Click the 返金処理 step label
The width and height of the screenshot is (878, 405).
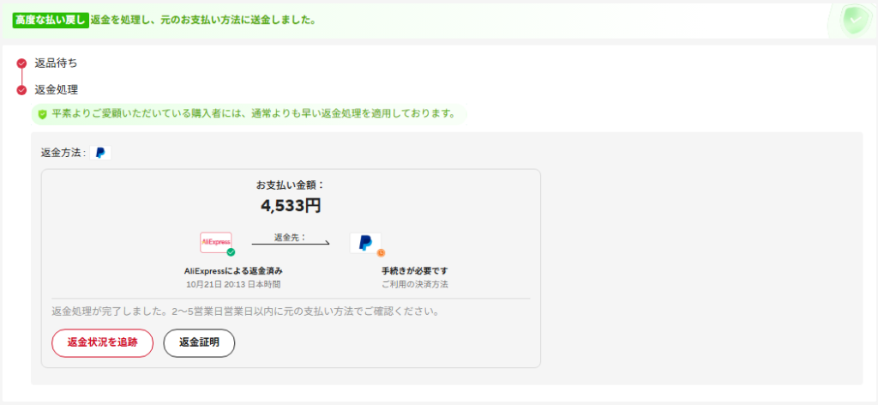[56, 90]
